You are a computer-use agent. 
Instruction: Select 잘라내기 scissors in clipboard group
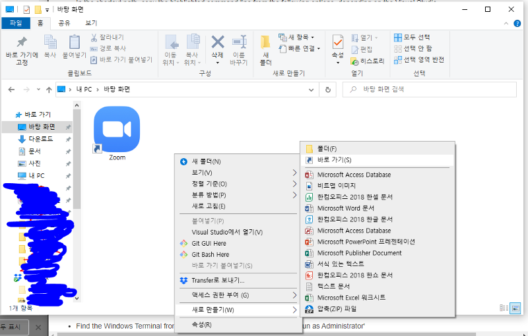coord(107,38)
